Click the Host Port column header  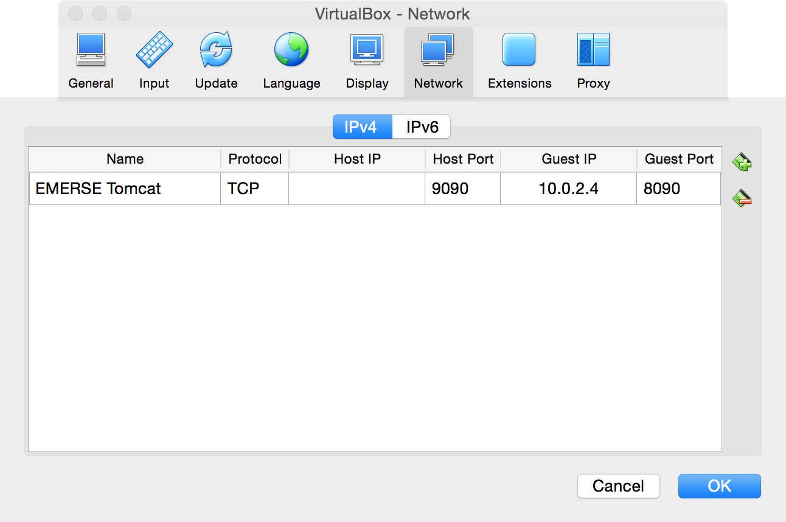[463, 159]
